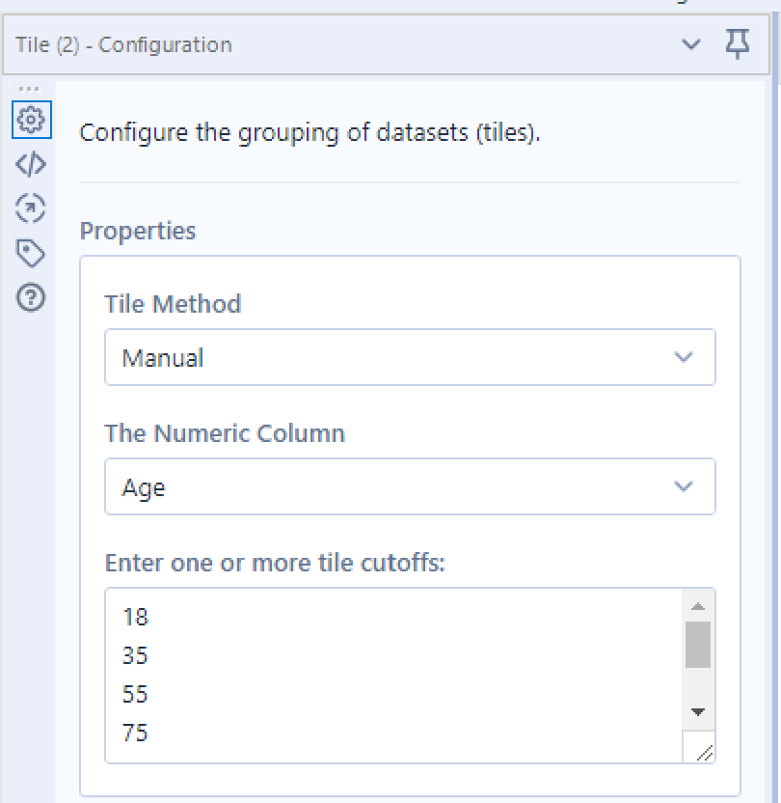Viewport: 781px width, 803px height.
Task: Click the circular arrow navigation icon
Action: pos(32,208)
